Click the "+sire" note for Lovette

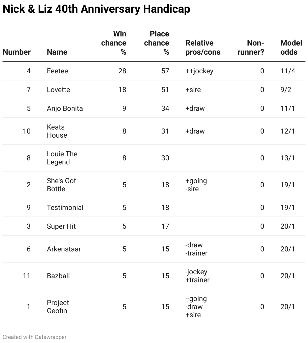pos(193,90)
